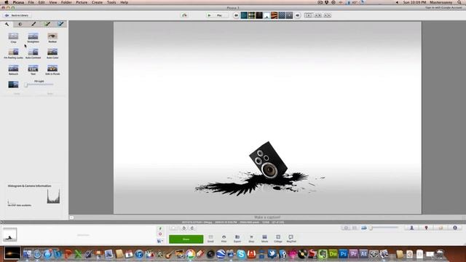466x262 pixels.
Task: Click the green Share button
Action: tap(186, 239)
